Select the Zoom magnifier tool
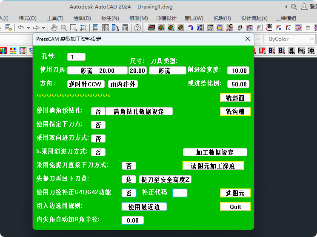 click(64, 28)
